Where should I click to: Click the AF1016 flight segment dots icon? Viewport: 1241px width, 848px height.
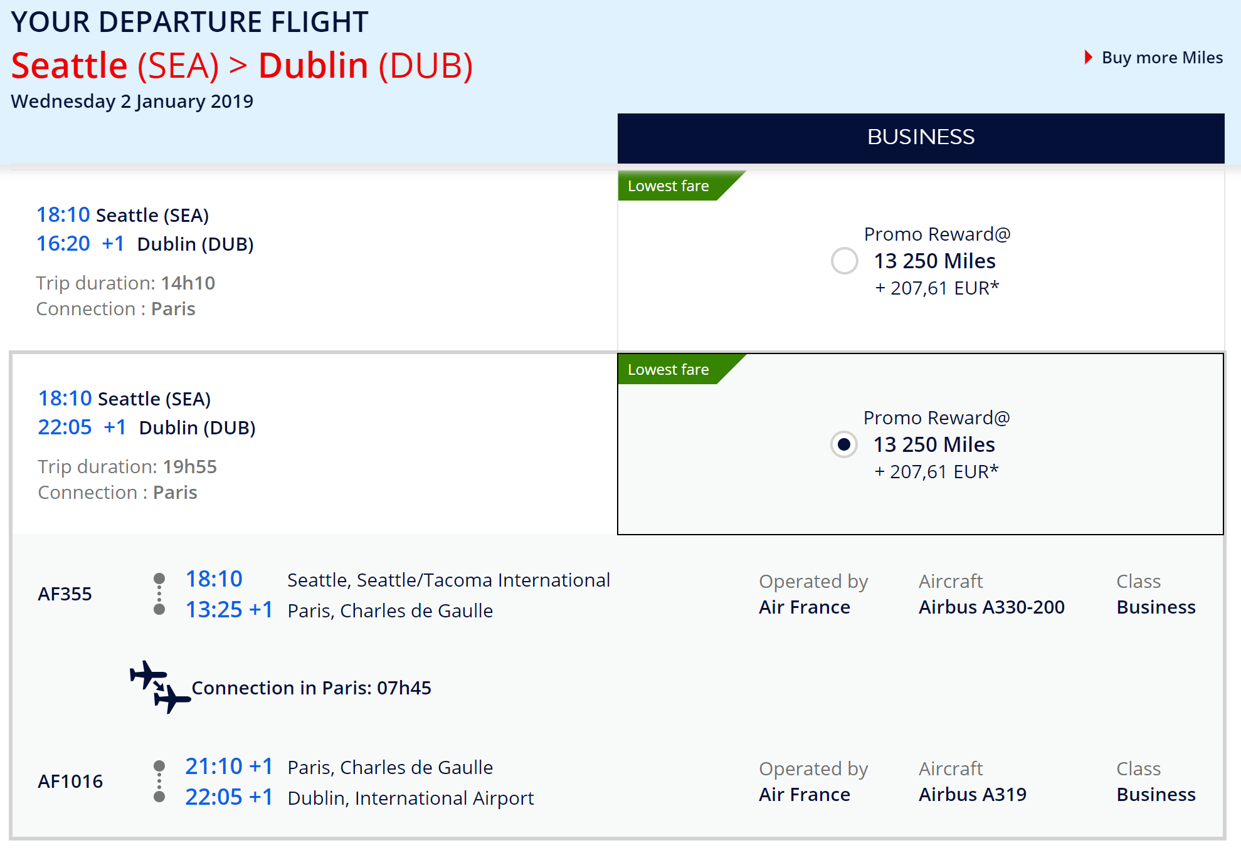click(159, 781)
